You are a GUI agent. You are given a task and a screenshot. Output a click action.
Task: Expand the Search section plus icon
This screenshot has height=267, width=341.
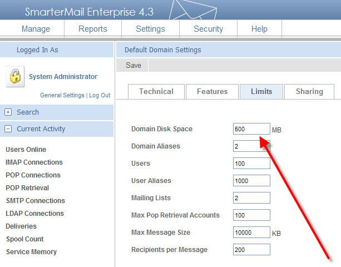pos(8,112)
